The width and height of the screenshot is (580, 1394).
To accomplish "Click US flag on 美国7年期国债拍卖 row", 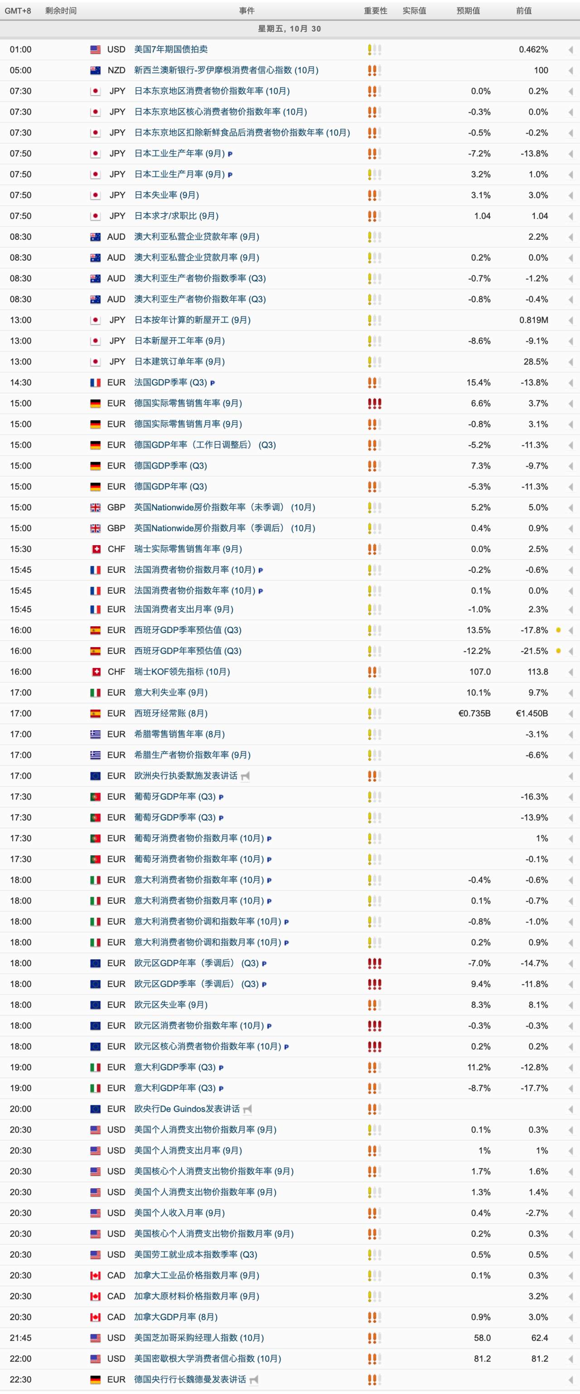I will click(x=95, y=49).
